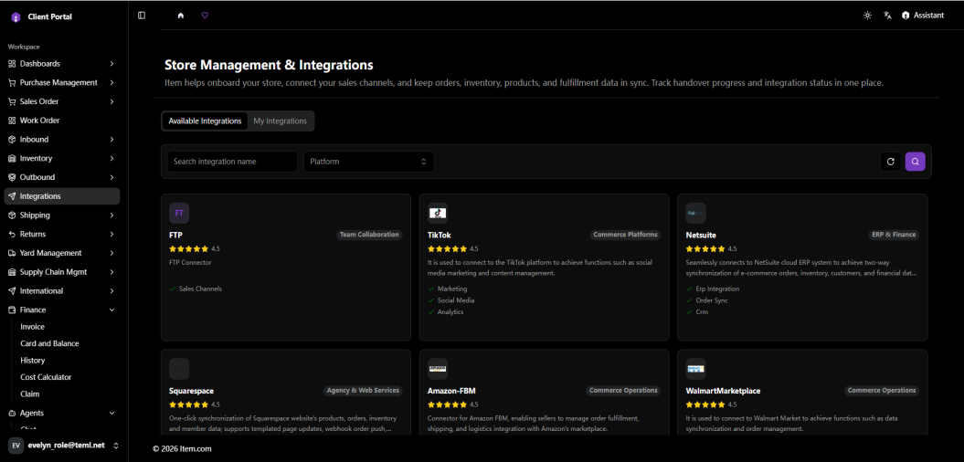The height and width of the screenshot is (462, 964).
Task: Click the Team Collaboration tag
Action: pyautogui.click(x=369, y=235)
